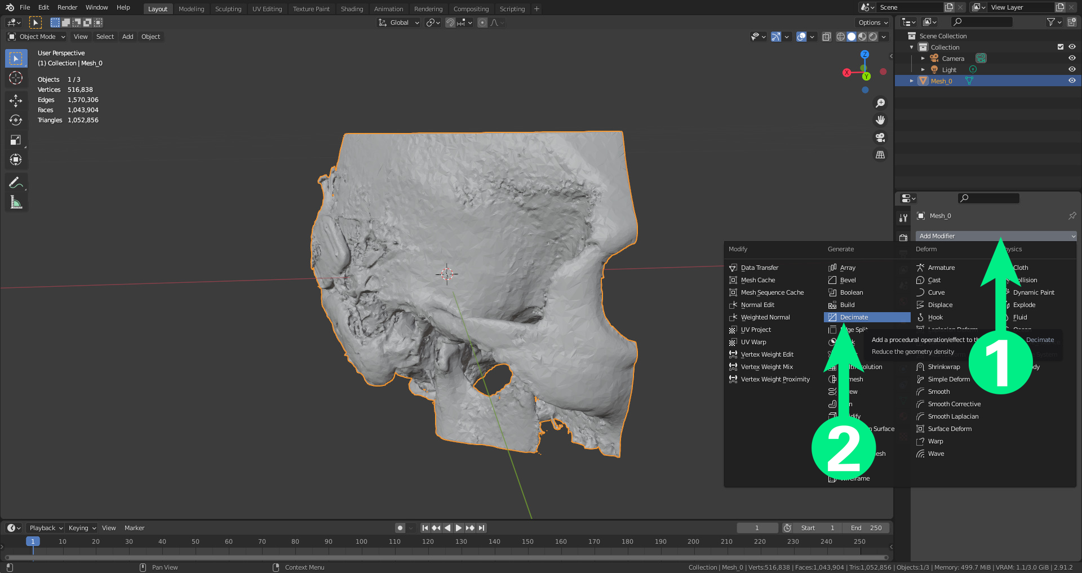Switch to the Sculpting workspace tab
Screen dimensions: 1082x573
pyautogui.click(x=228, y=9)
